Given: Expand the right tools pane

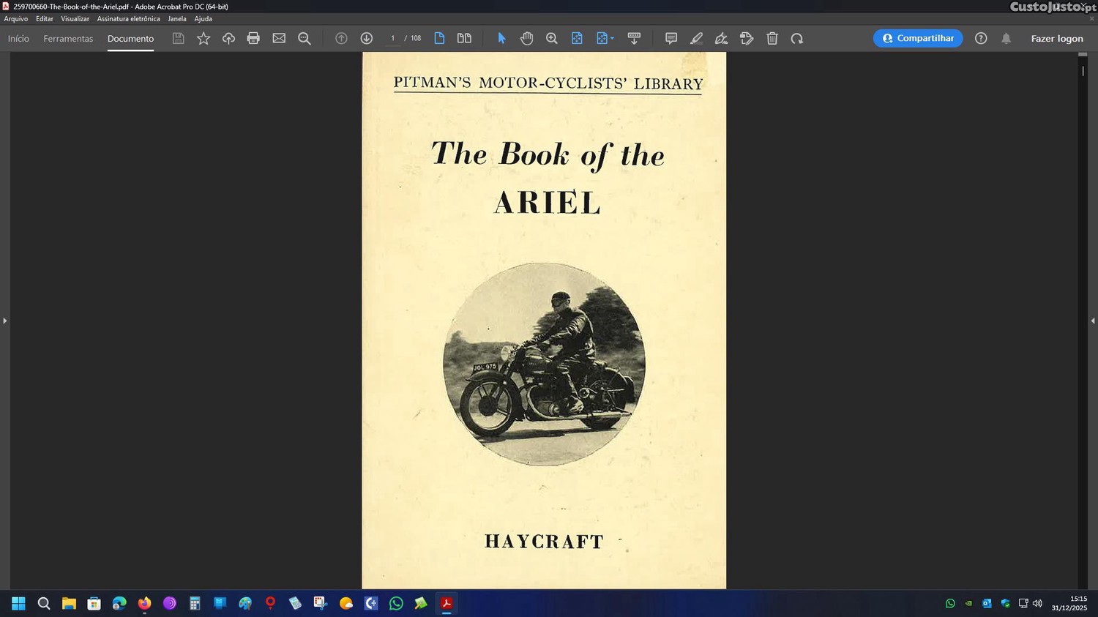Looking at the screenshot, I should click(1092, 321).
